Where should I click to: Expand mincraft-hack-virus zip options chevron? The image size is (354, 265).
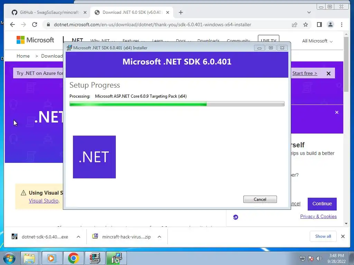[x=159, y=237]
